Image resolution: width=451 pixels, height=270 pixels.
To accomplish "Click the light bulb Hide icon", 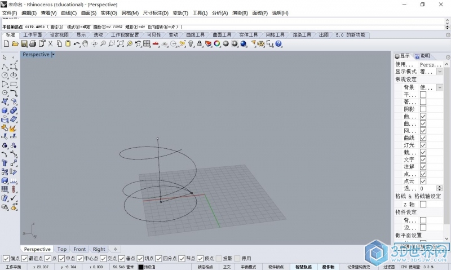I will pos(191,44).
